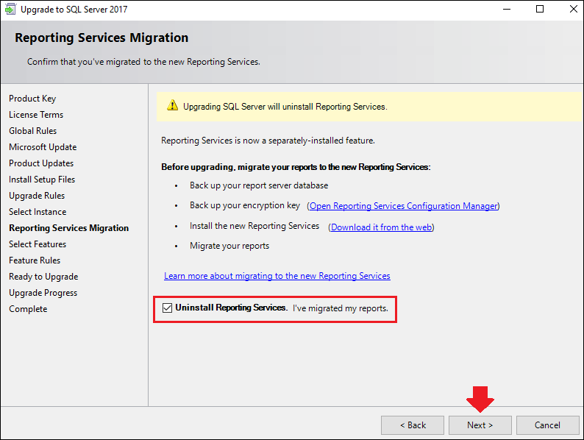The image size is (584, 440).
Task: Click the Complete step in the sidebar
Action: point(28,309)
